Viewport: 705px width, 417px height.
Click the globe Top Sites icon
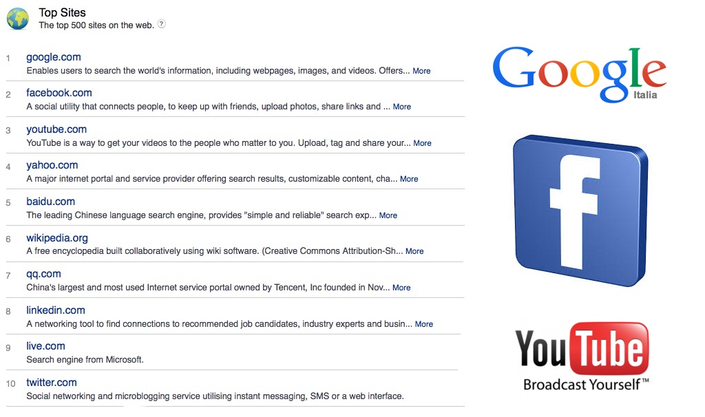[17, 19]
